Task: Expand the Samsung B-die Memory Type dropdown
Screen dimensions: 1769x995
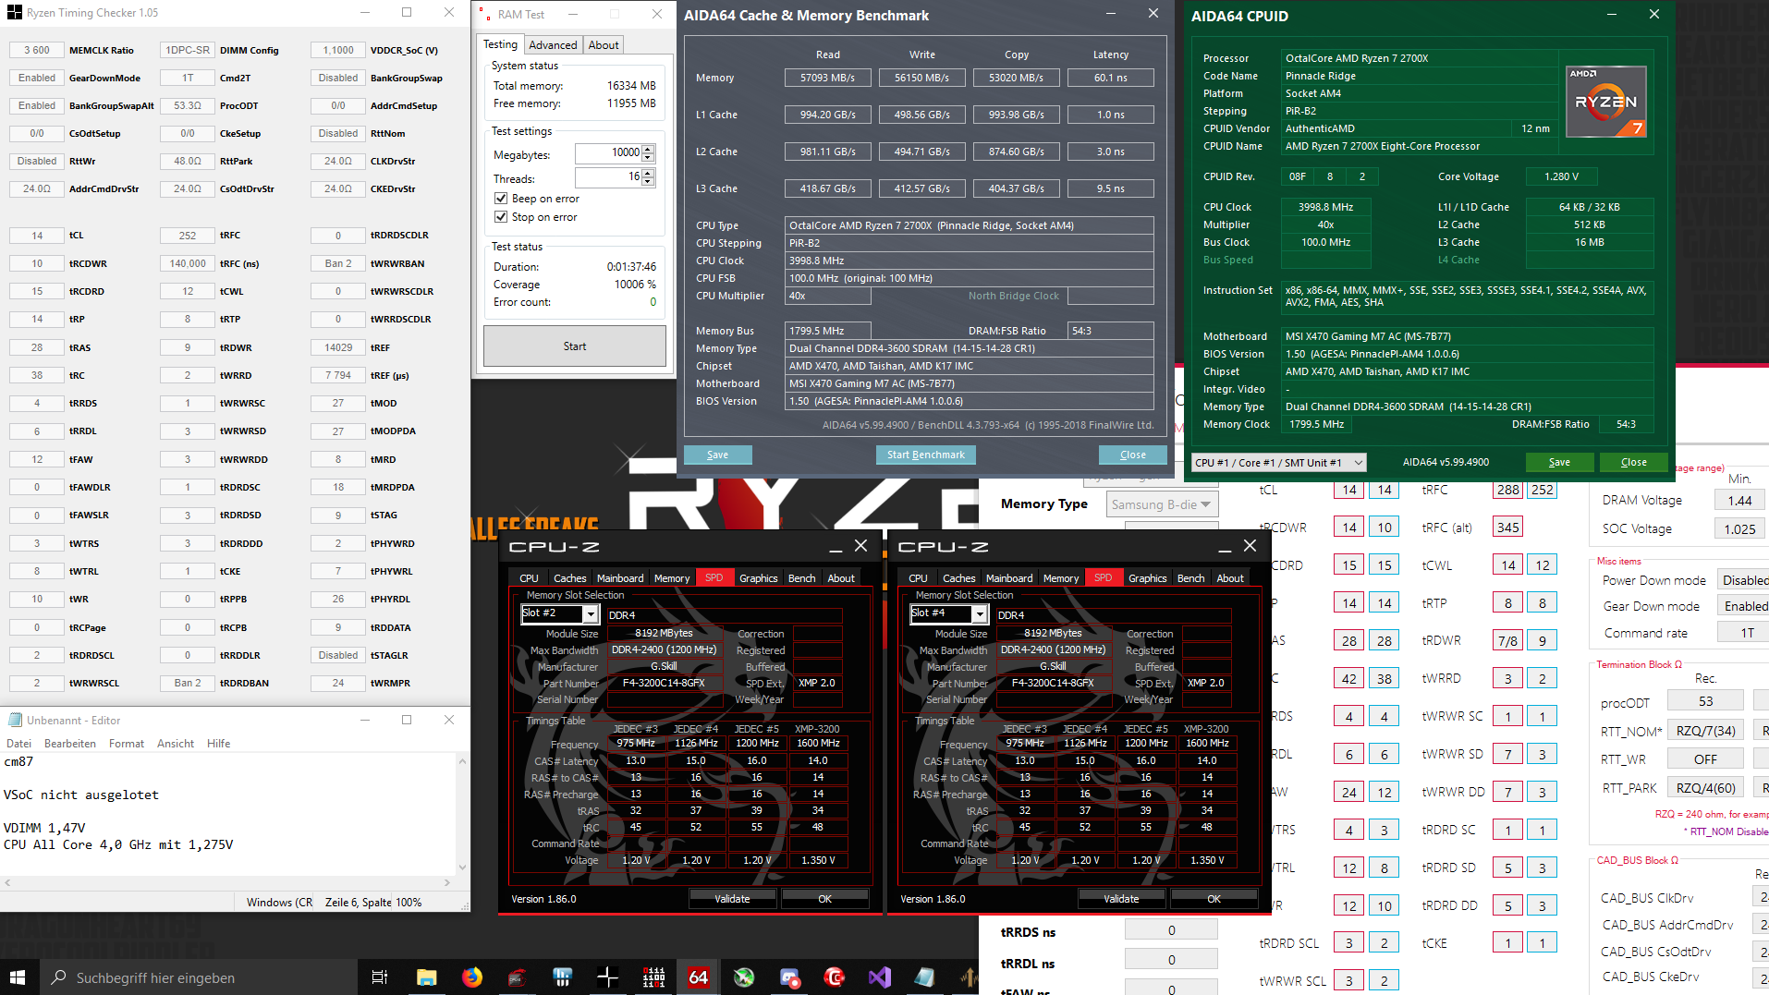Action: point(1205,504)
